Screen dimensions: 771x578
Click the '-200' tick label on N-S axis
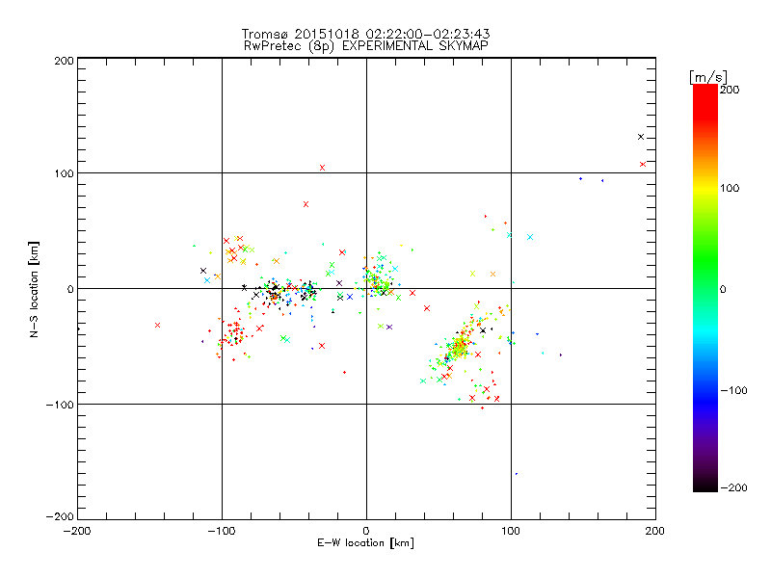(x=60, y=516)
